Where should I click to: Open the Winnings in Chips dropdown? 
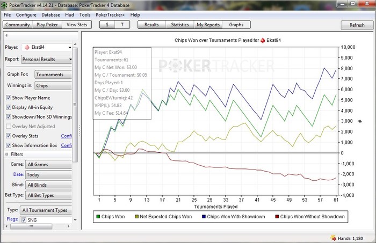[x=53, y=85]
